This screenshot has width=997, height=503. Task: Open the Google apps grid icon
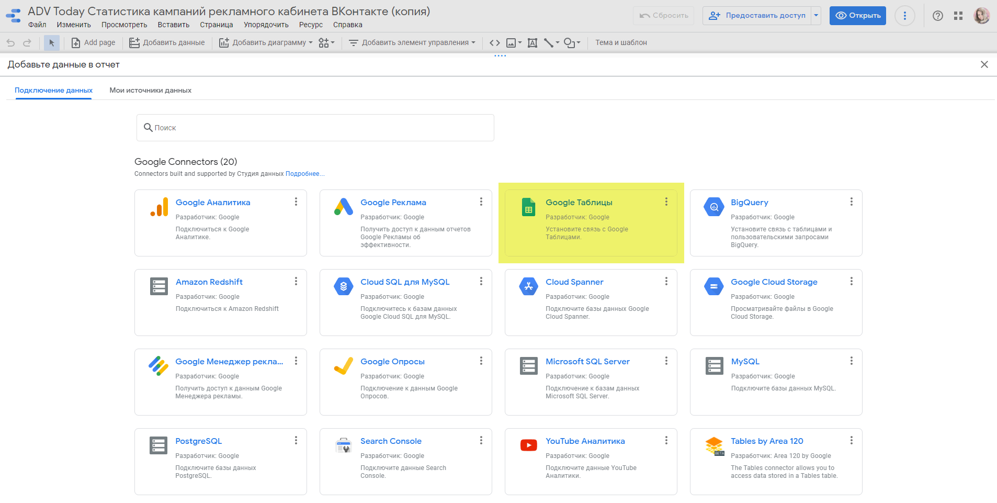(x=958, y=16)
